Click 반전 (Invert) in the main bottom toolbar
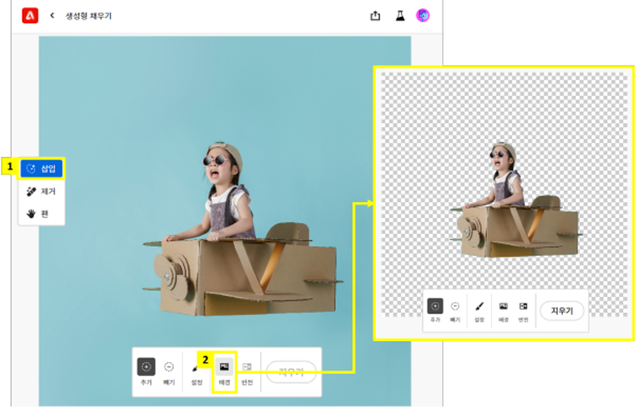Image resolution: width=636 pixels, height=408 pixels. click(x=247, y=373)
